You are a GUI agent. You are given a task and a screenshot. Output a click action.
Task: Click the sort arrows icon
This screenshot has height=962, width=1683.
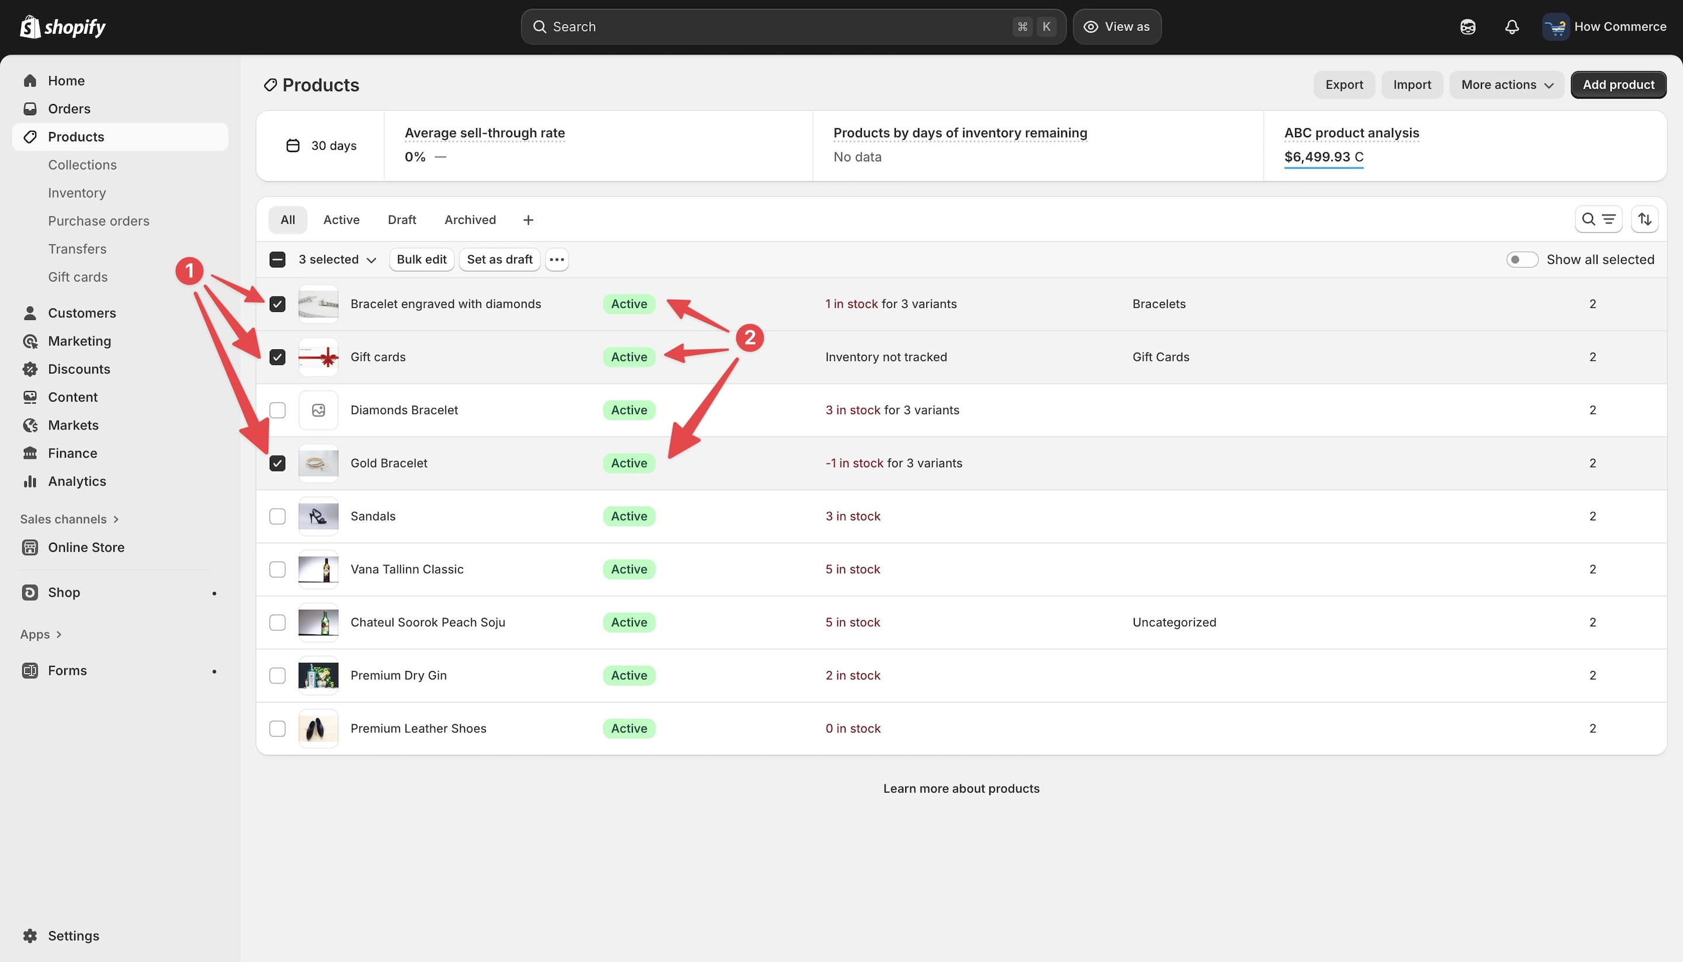[x=1644, y=220]
